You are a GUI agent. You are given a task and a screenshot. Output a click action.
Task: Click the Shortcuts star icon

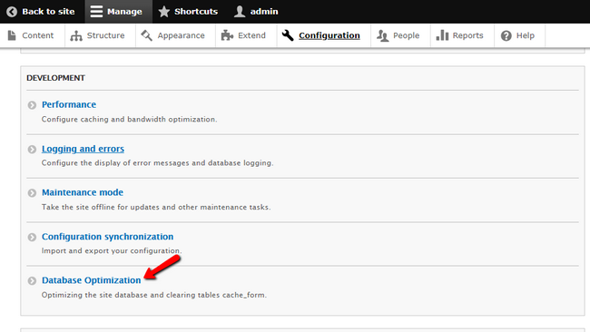tap(164, 12)
